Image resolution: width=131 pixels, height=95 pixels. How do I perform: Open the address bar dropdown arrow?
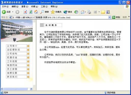click(x=109, y=17)
